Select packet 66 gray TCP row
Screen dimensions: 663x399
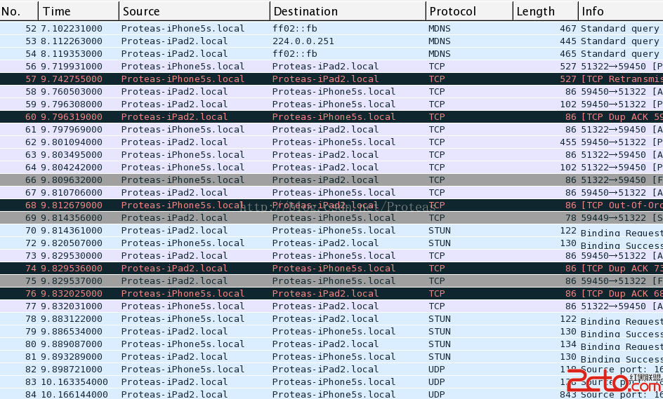281,180
